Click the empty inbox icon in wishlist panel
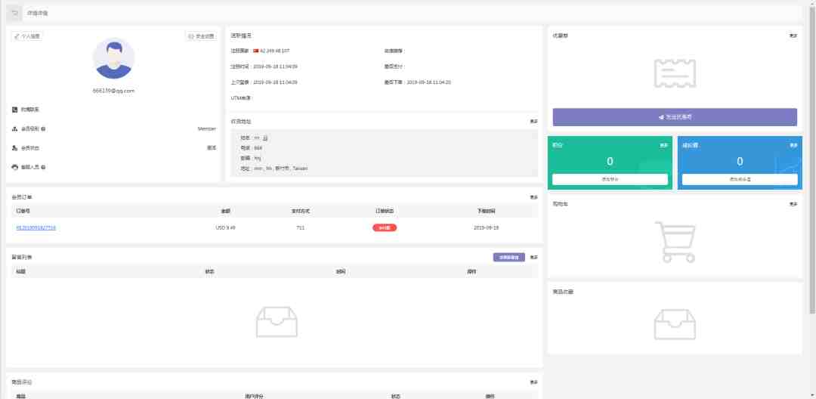The height and width of the screenshot is (399, 816). click(x=675, y=324)
